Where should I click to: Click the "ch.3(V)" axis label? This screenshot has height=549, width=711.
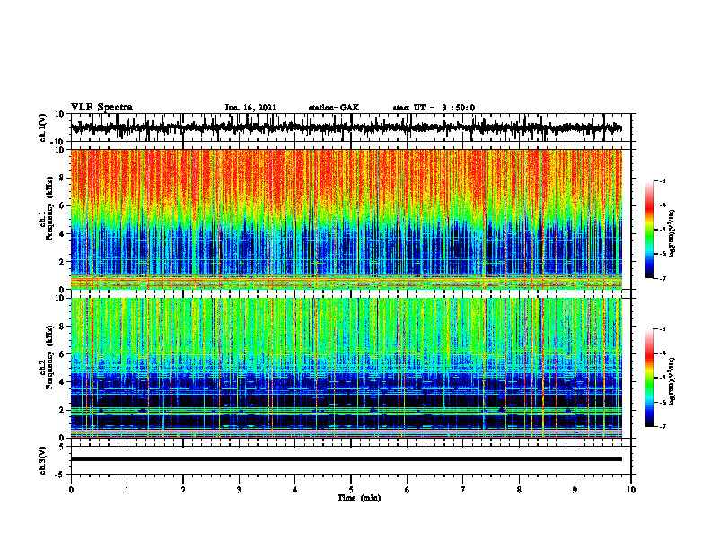pos(43,460)
